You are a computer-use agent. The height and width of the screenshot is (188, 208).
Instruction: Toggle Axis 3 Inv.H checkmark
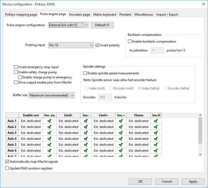pos(156,133)
